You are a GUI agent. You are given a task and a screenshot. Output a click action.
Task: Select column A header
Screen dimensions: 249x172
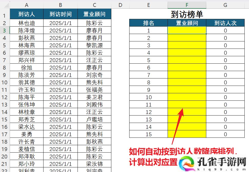click(27, 5)
